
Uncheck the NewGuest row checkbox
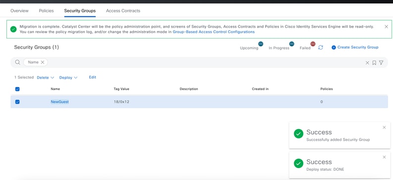(17, 102)
